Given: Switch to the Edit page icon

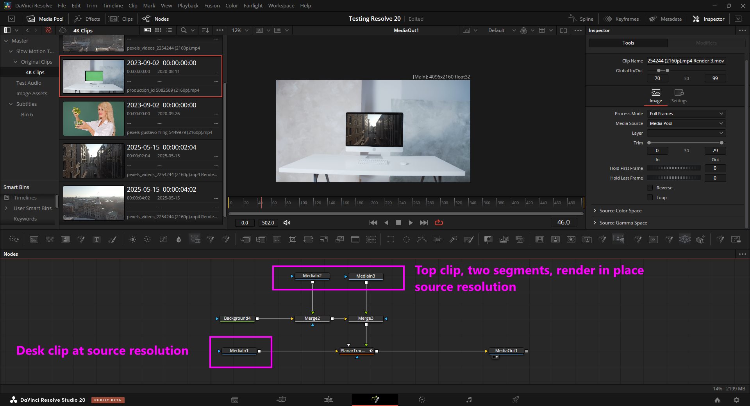Looking at the screenshot, I should [329, 400].
